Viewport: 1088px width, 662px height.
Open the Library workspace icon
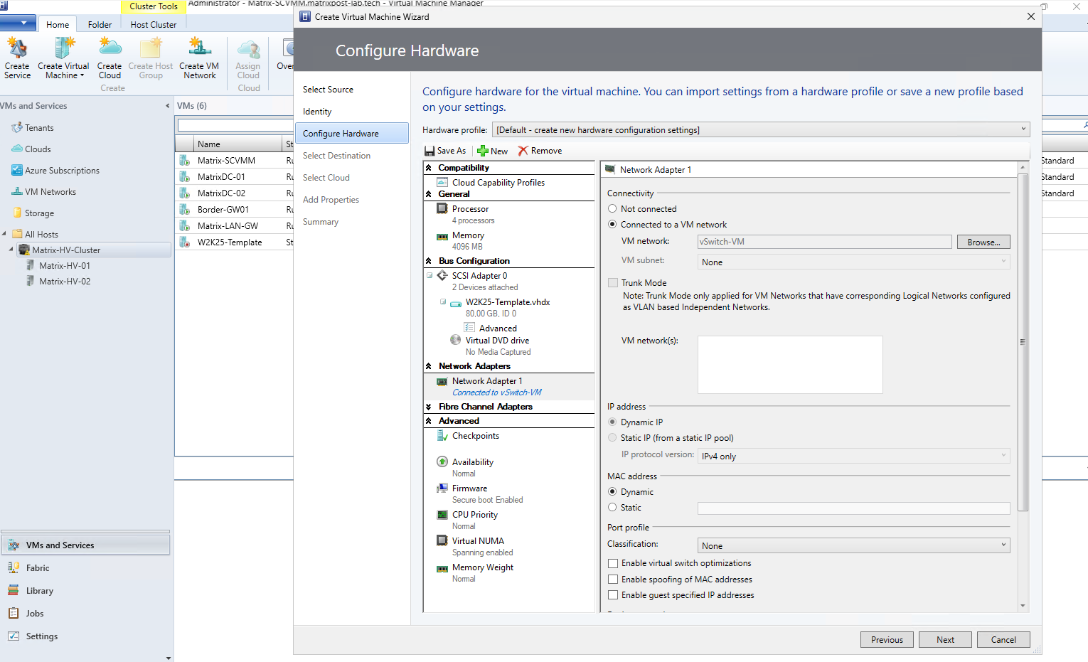tap(14, 591)
